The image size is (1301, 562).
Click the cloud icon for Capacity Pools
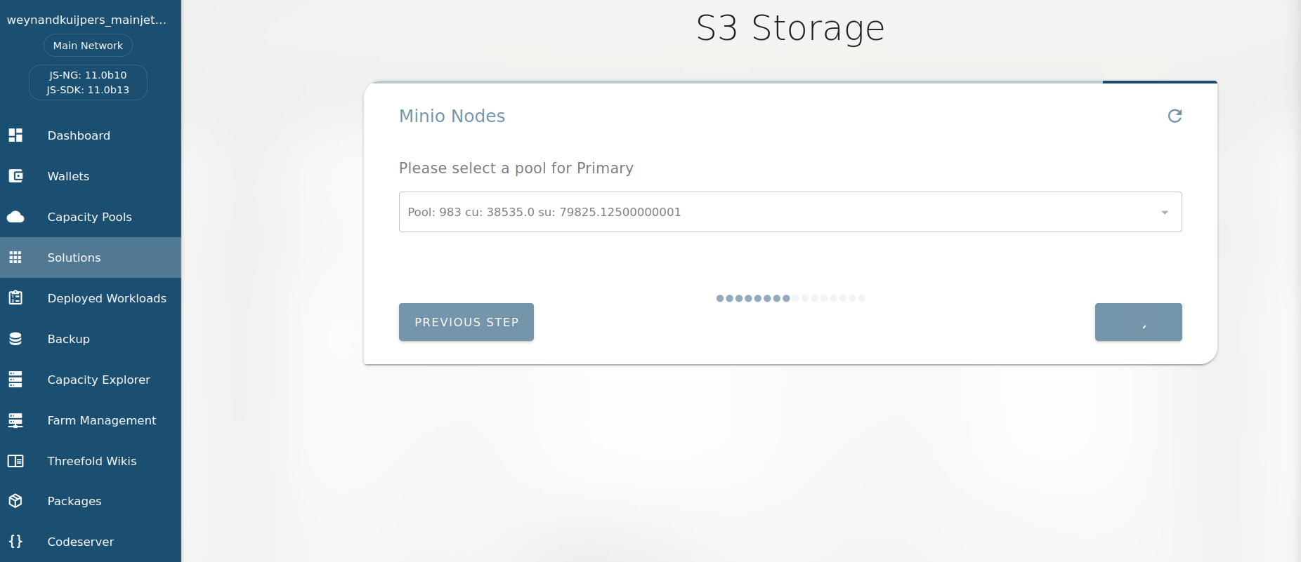point(15,217)
